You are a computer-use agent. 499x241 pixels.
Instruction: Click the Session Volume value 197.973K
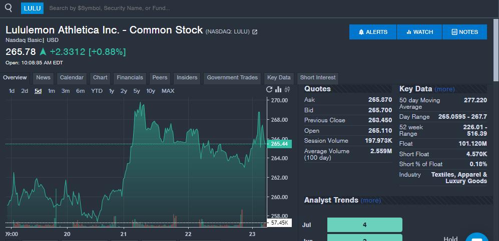(378, 141)
